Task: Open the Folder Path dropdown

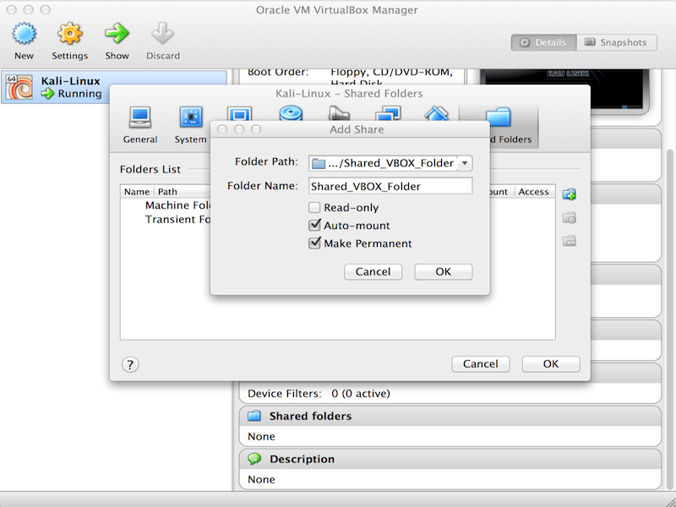Action: pyautogui.click(x=465, y=163)
